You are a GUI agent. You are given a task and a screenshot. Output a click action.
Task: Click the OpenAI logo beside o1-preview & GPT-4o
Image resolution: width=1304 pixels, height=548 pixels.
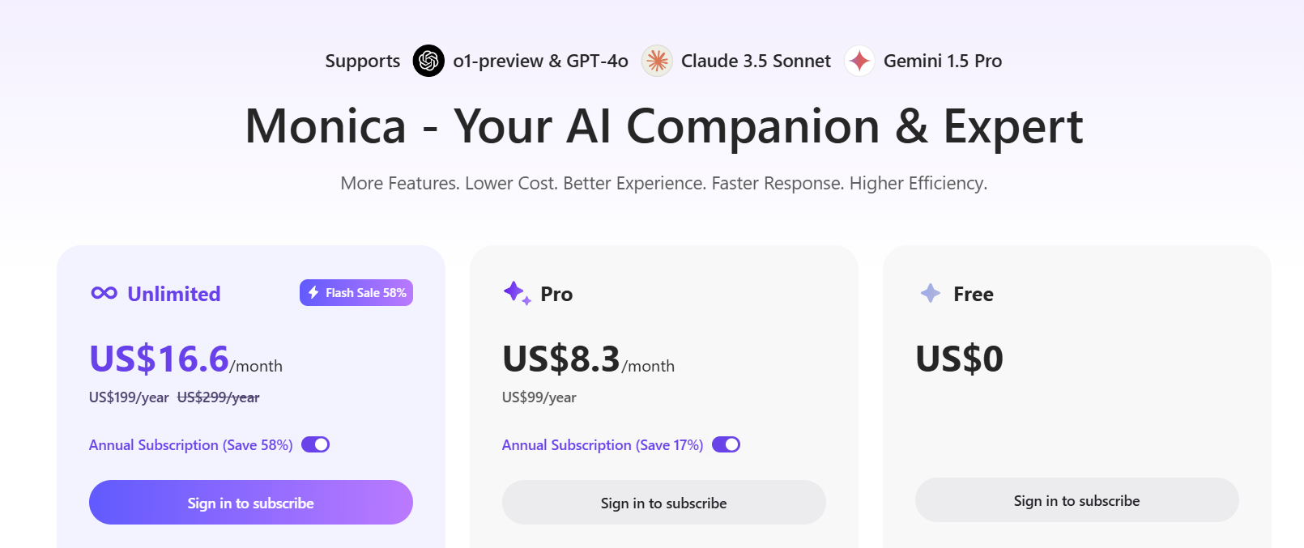(427, 61)
